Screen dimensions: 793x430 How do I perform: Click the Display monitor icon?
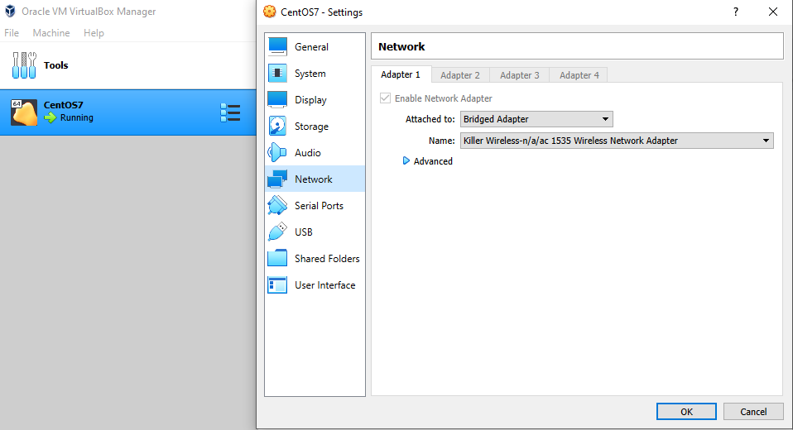pyautogui.click(x=277, y=99)
